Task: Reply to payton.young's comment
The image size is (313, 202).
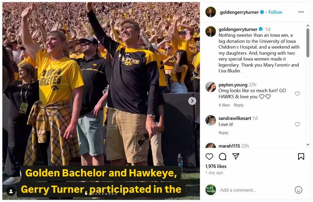Action: point(239,105)
